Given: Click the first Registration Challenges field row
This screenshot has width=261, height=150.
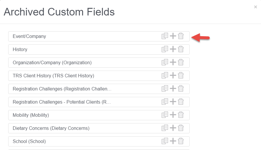Looking at the screenshot, I should pos(62,89).
